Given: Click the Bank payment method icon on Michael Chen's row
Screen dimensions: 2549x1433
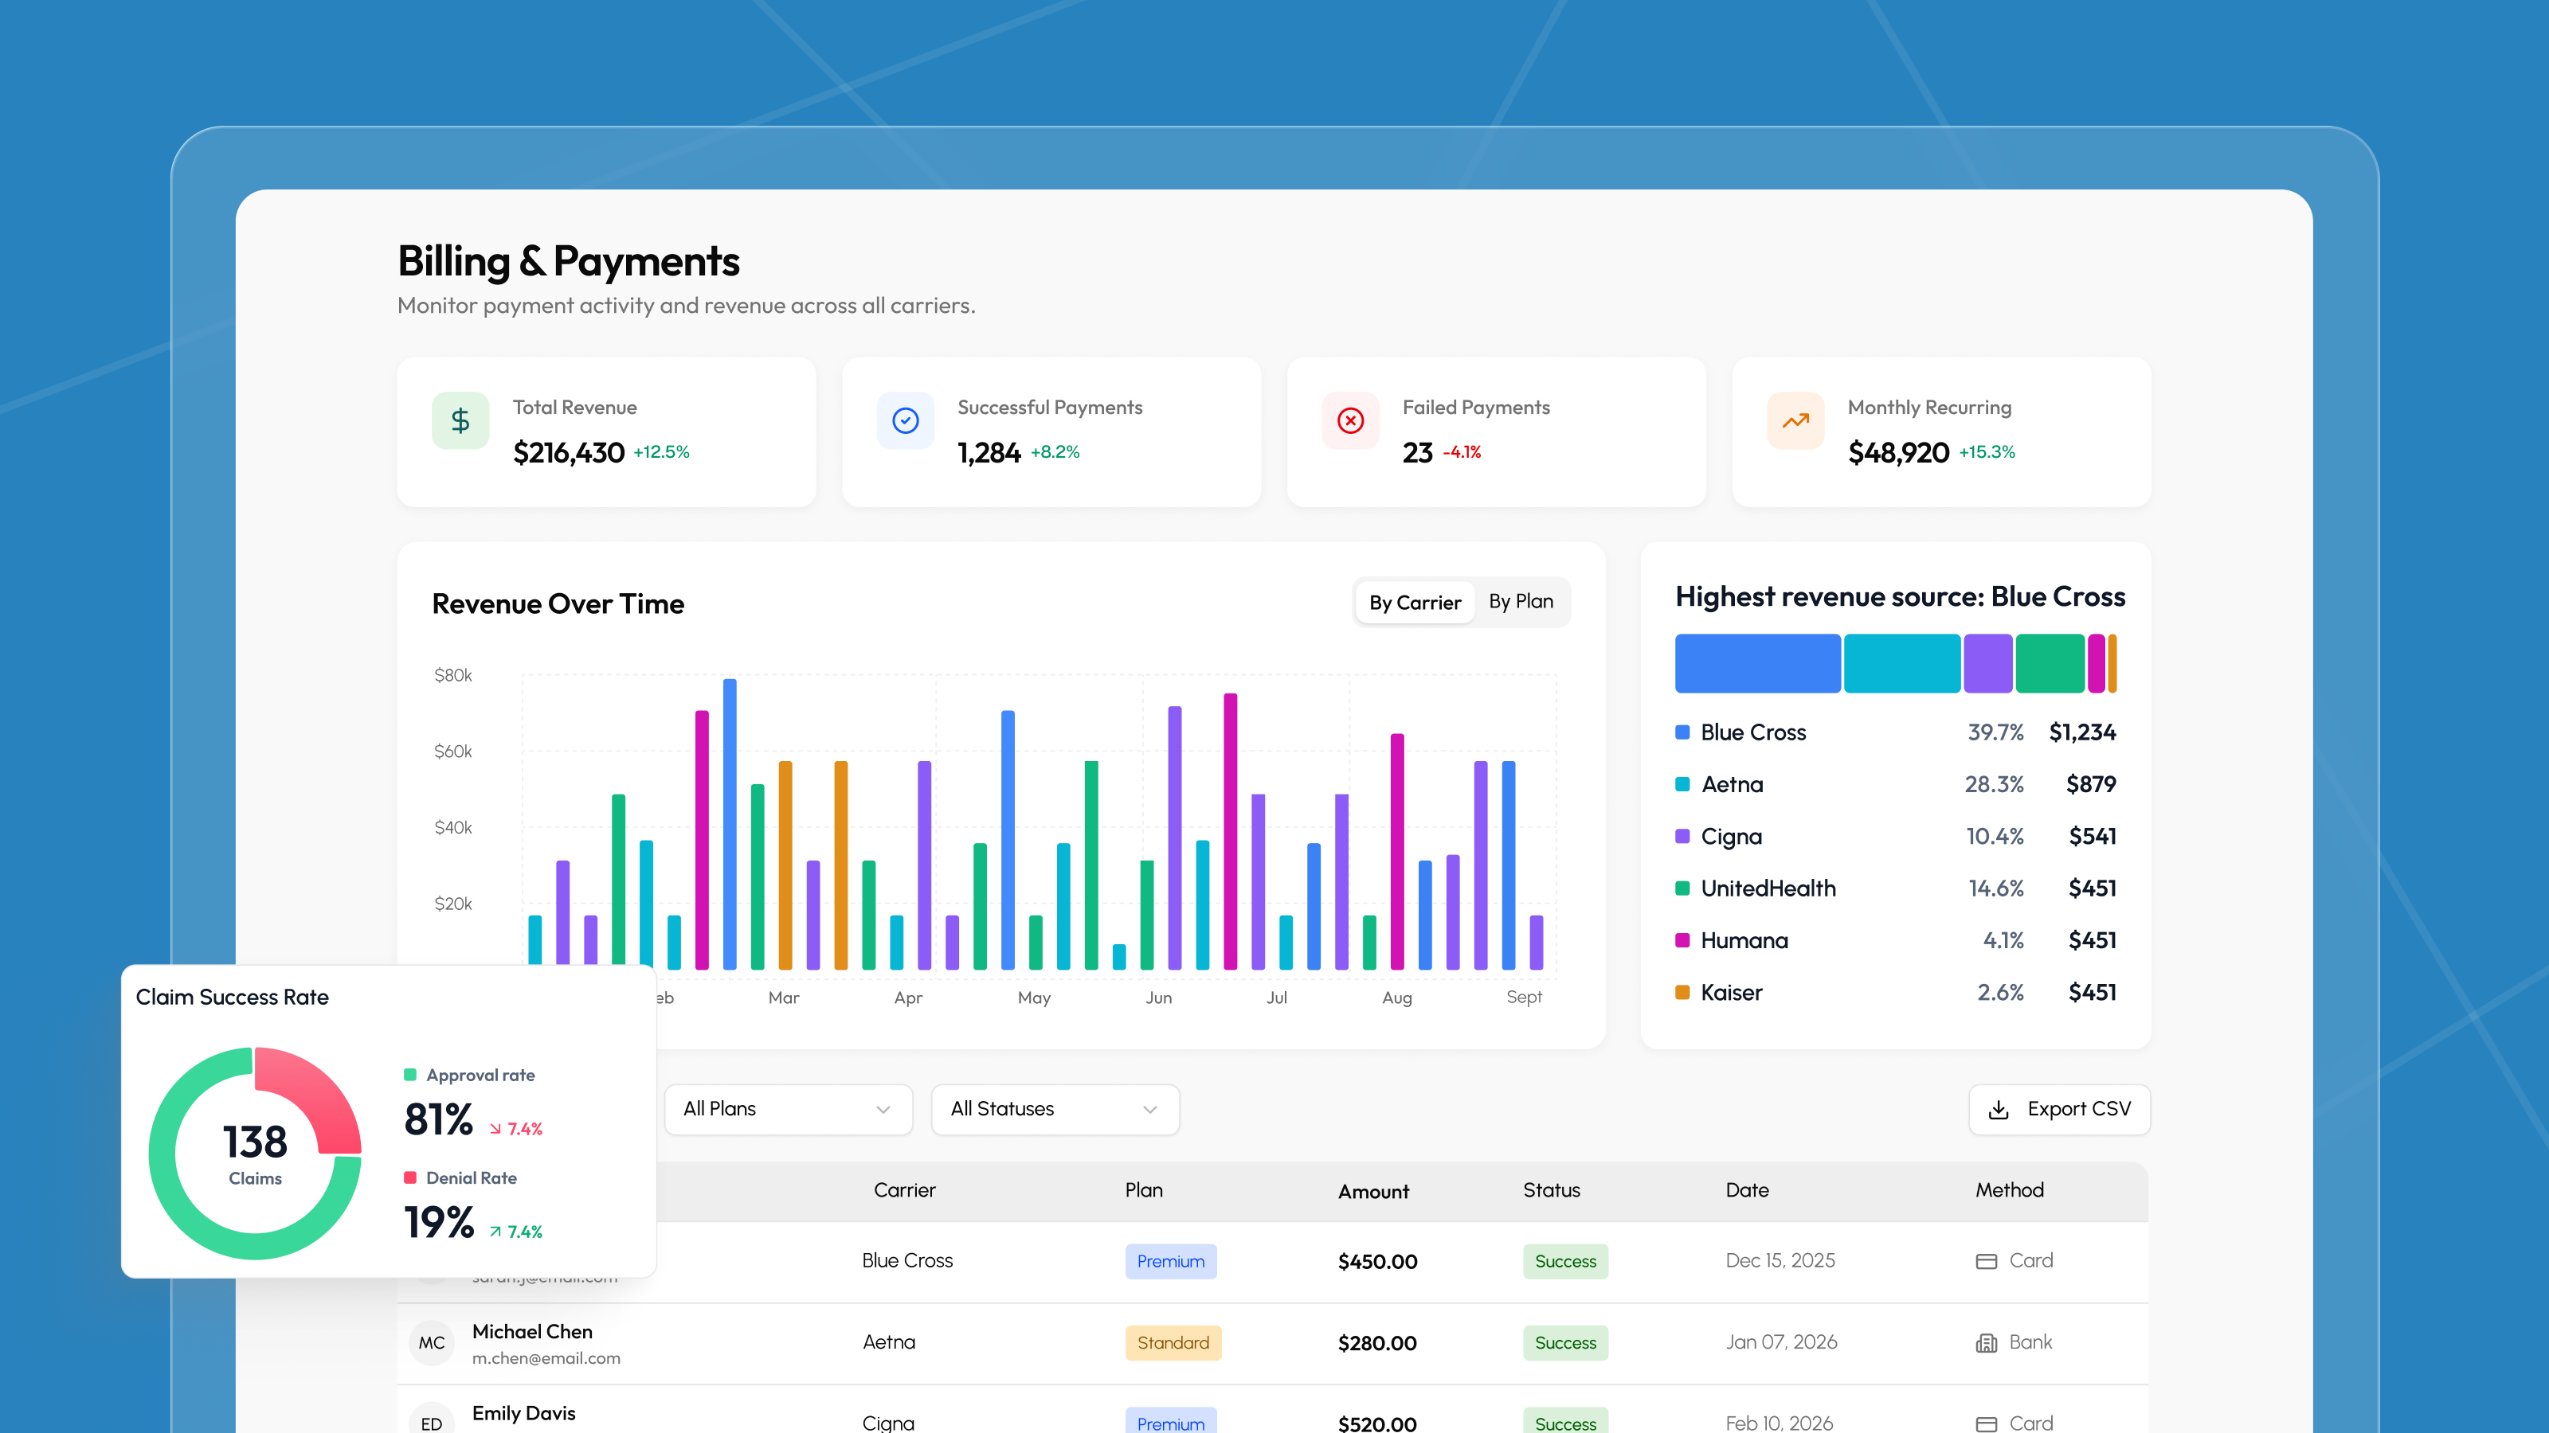Looking at the screenshot, I should point(1987,1342).
